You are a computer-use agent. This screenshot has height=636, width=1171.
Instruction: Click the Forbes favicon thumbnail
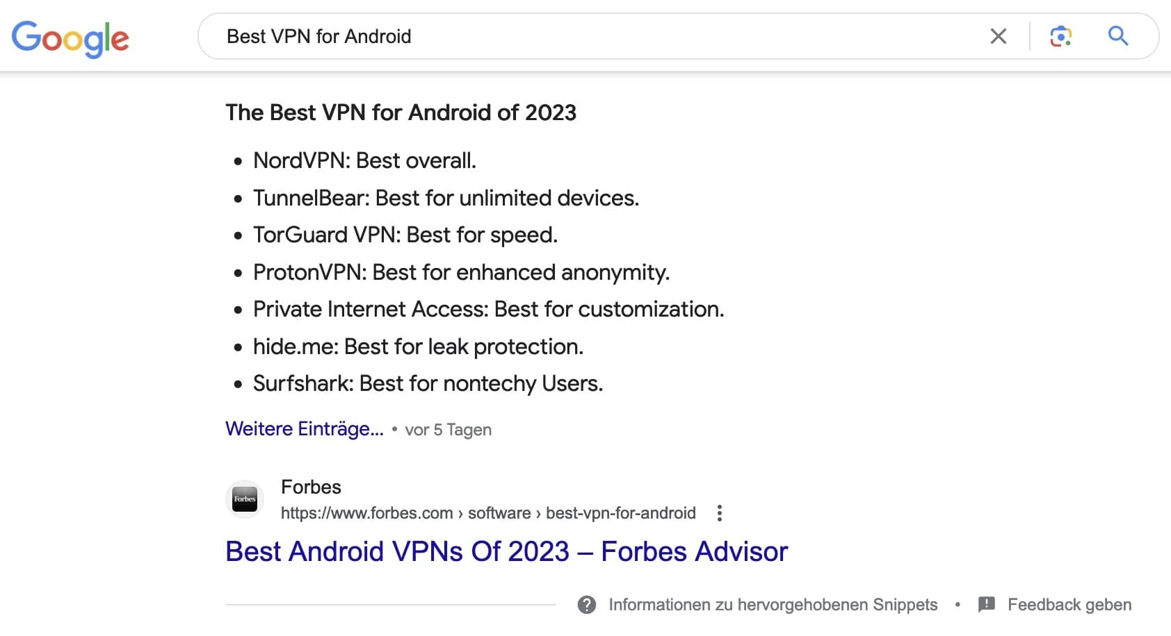245,499
